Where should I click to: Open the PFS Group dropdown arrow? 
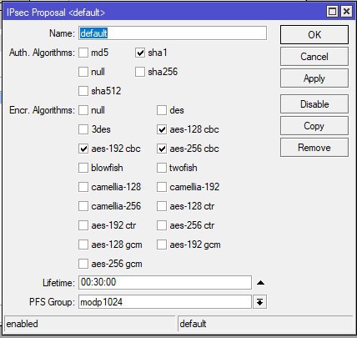[x=259, y=302]
